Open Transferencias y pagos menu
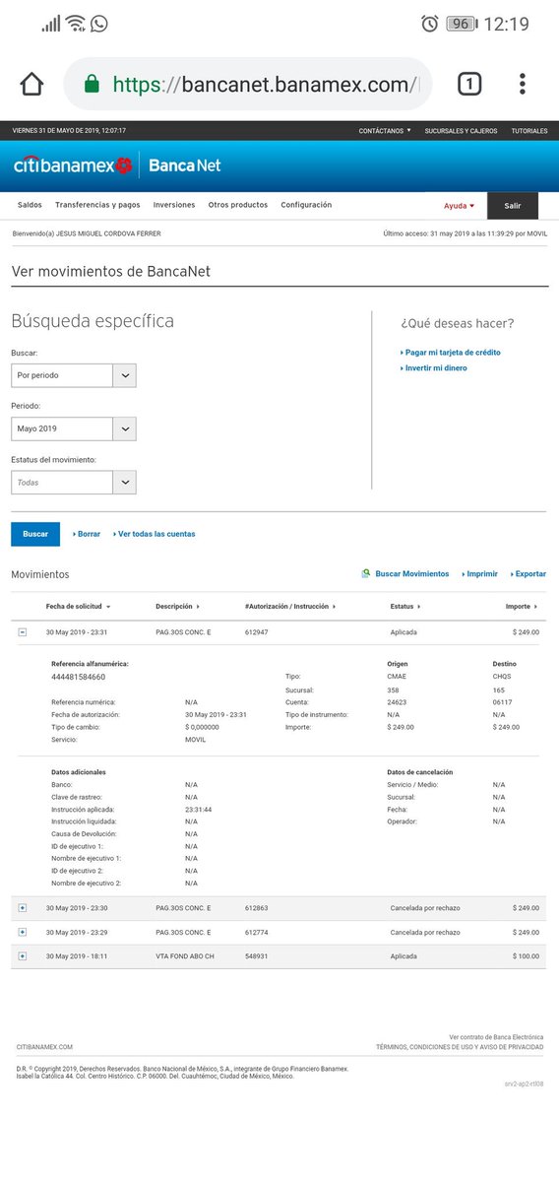 coord(97,205)
